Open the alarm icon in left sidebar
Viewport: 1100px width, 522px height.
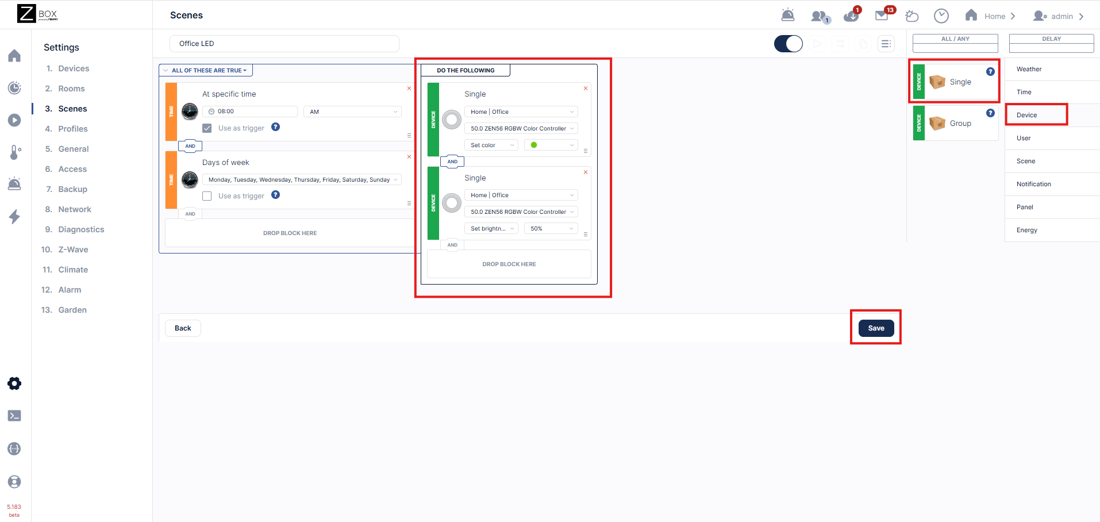[x=14, y=184]
